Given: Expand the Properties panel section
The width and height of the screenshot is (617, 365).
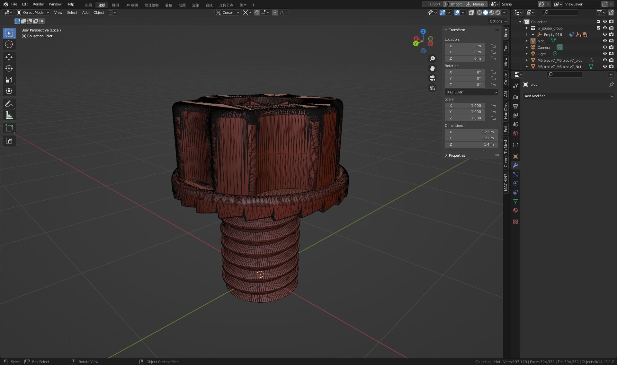Looking at the screenshot, I should point(457,155).
